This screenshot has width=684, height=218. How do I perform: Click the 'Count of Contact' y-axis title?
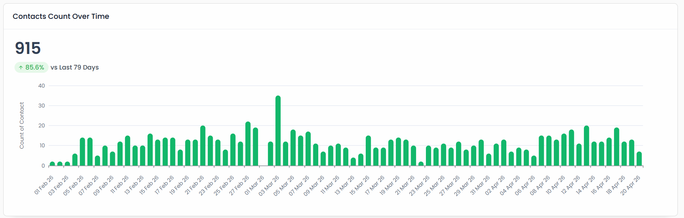(22, 125)
